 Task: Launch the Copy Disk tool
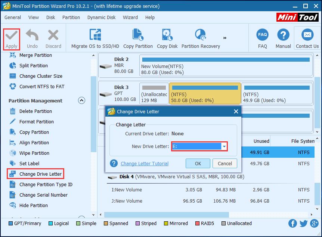coord(167,35)
